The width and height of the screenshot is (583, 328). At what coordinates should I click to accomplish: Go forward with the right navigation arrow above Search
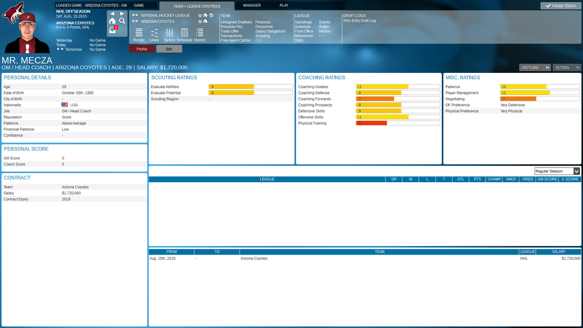[122, 14]
